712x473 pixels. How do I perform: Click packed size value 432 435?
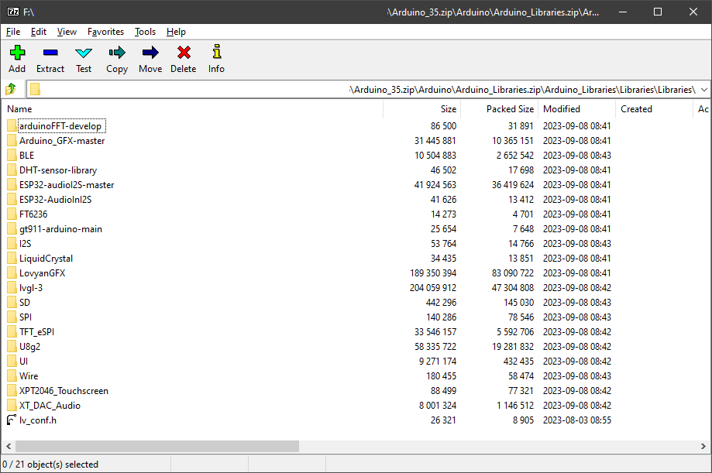(518, 362)
